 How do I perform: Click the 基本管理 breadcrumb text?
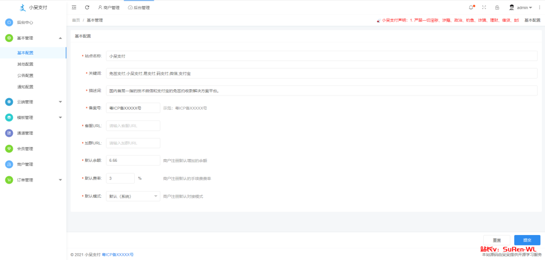(95, 21)
